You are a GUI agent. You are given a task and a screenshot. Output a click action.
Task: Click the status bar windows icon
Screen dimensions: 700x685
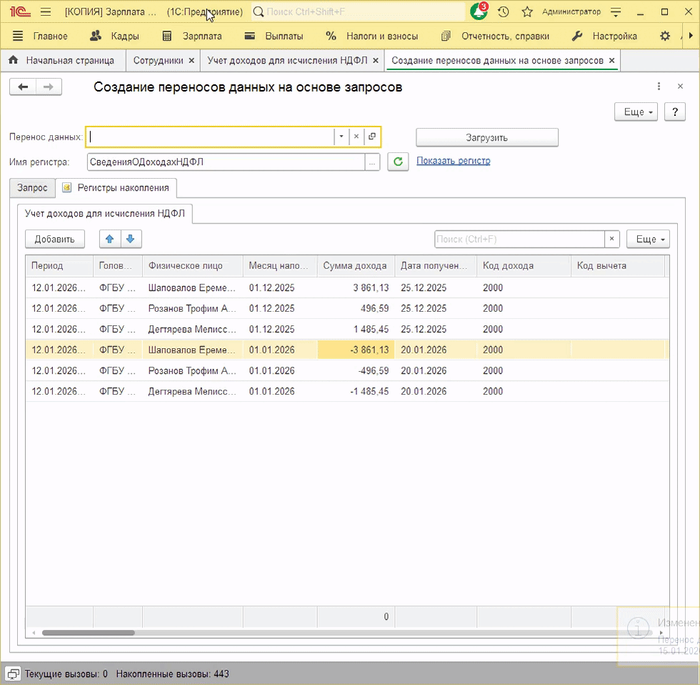13,674
